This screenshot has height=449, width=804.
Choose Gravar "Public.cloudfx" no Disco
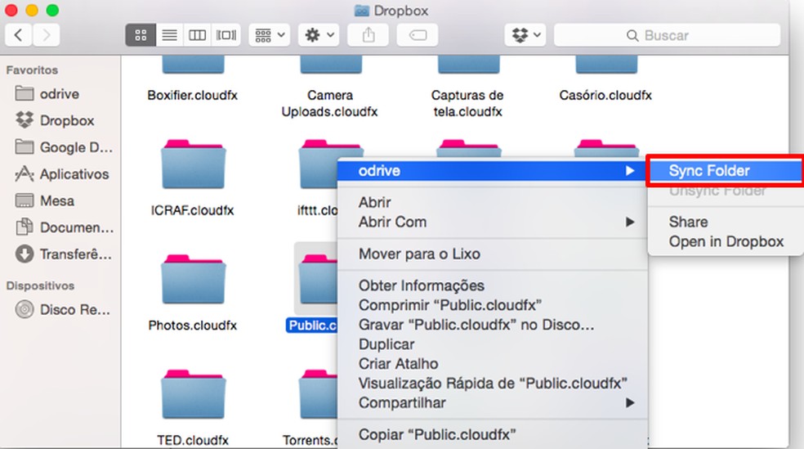[x=492, y=325]
